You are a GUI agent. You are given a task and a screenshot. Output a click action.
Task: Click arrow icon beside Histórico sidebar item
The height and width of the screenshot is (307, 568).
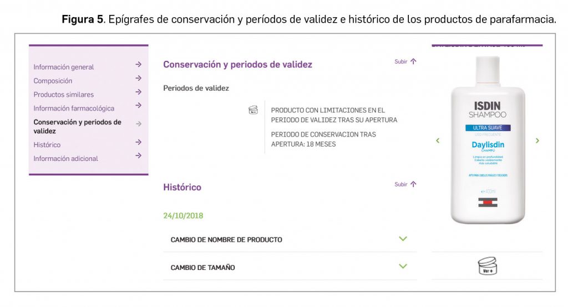click(138, 142)
